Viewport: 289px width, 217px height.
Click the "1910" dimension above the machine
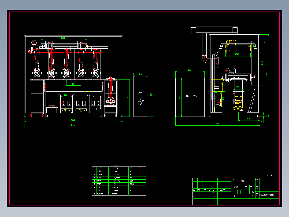tap(63, 38)
